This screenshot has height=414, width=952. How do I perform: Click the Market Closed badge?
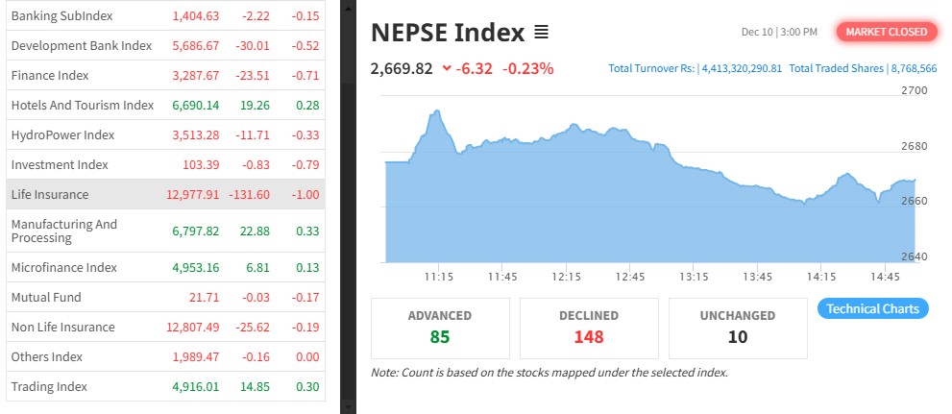point(887,32)
